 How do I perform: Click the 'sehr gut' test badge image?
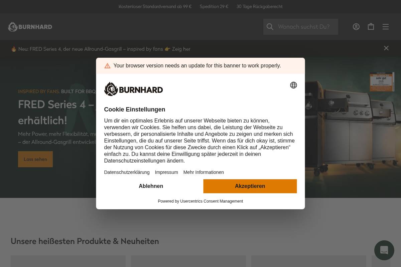382,82
